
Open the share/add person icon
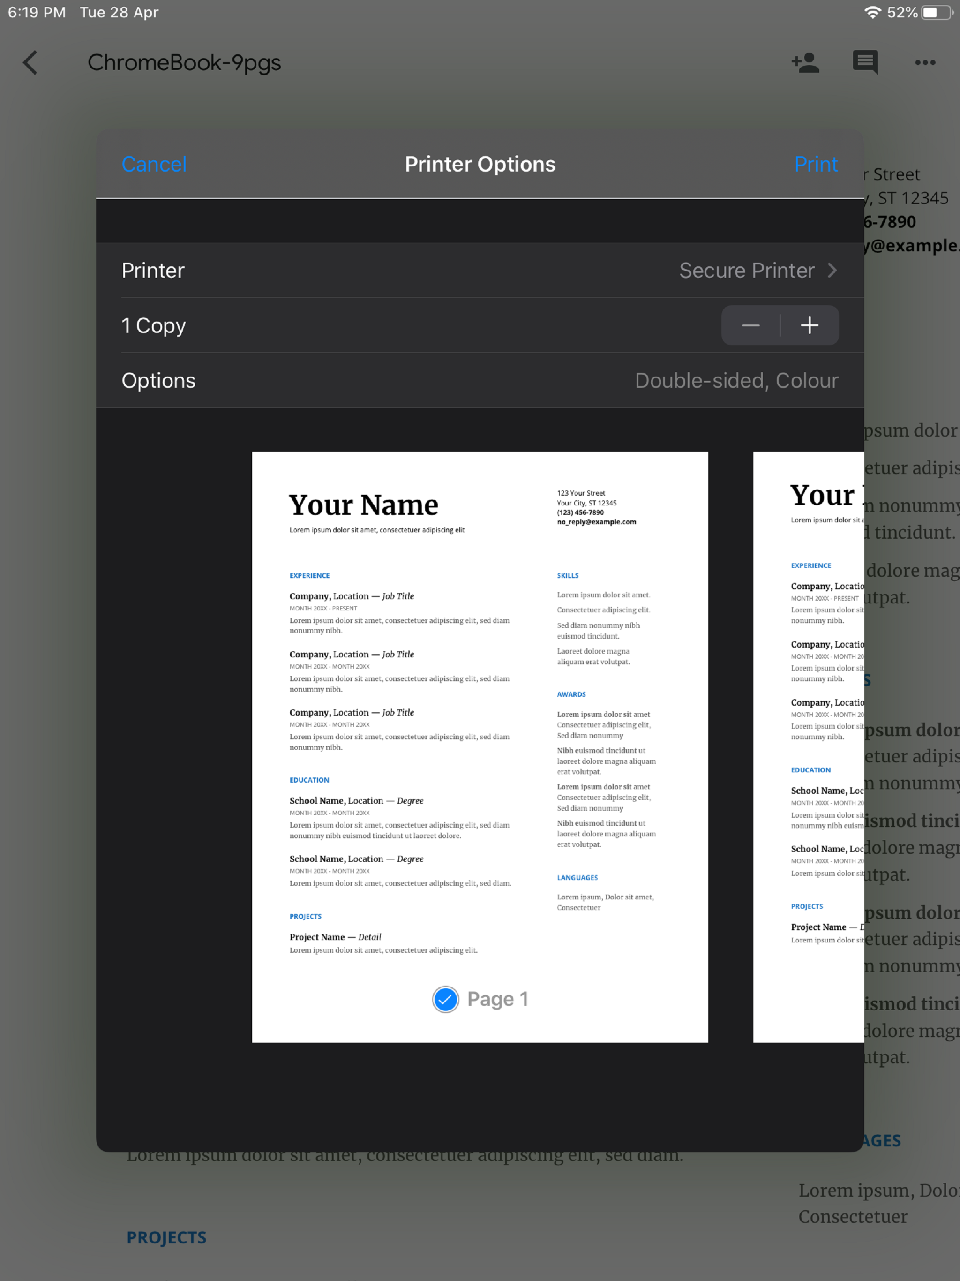[805, 62]
